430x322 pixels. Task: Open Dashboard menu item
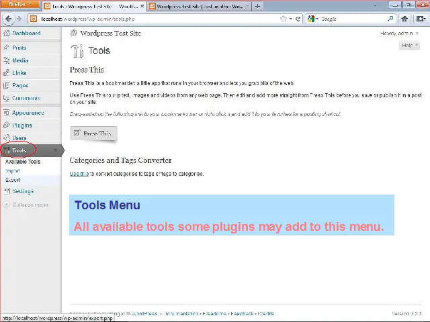26,33
